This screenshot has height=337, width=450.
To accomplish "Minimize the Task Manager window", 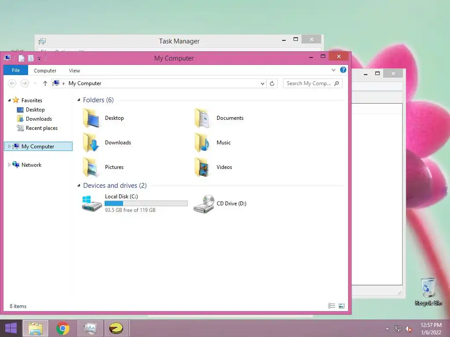I will [x=284, y=39].
